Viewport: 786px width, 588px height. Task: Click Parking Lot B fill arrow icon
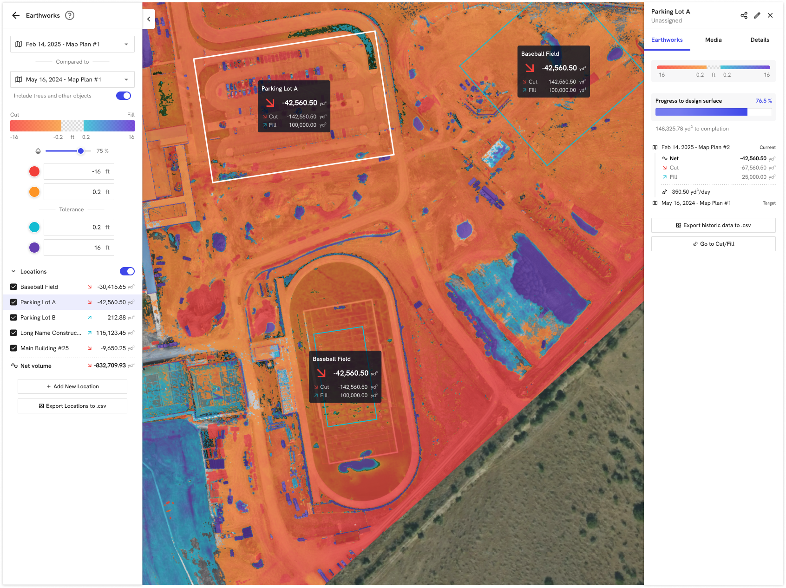pyautogui.click(x=90, y=318)
